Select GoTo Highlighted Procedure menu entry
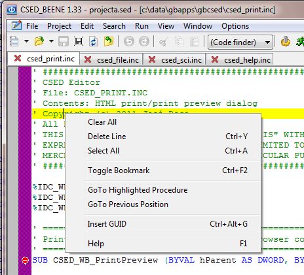The height and width of the screenshot is (275, 304). tap(168, 190)
